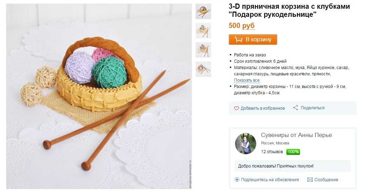Add item using В корзину button

(x=253, y=40)
